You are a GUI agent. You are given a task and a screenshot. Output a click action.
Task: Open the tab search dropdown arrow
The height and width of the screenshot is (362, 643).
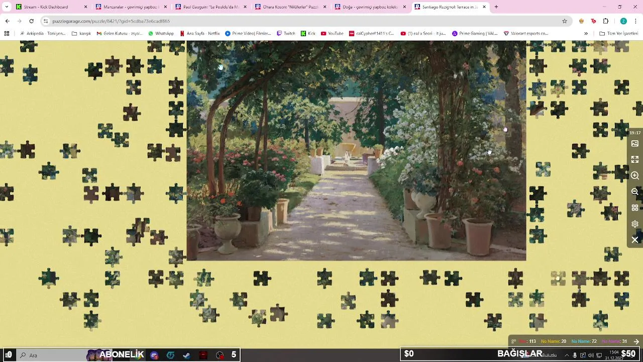6,7
